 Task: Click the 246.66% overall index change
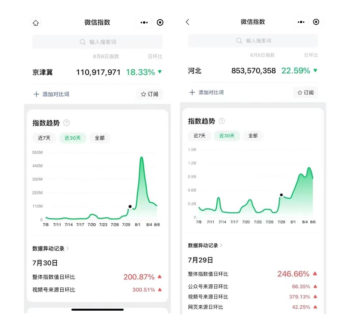(x=293, y=274)
